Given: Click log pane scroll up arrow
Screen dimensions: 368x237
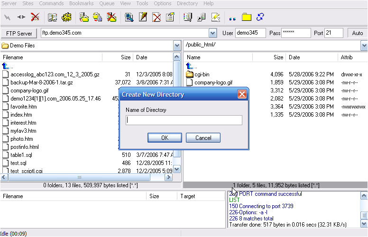Looking at the screenshot, I should click(x=364, y=195).
